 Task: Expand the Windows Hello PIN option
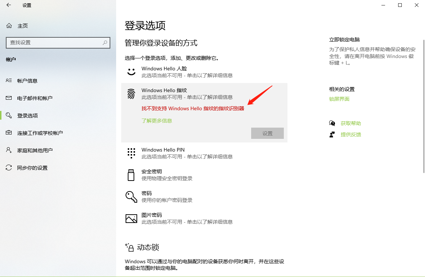(x=187, y=153)
